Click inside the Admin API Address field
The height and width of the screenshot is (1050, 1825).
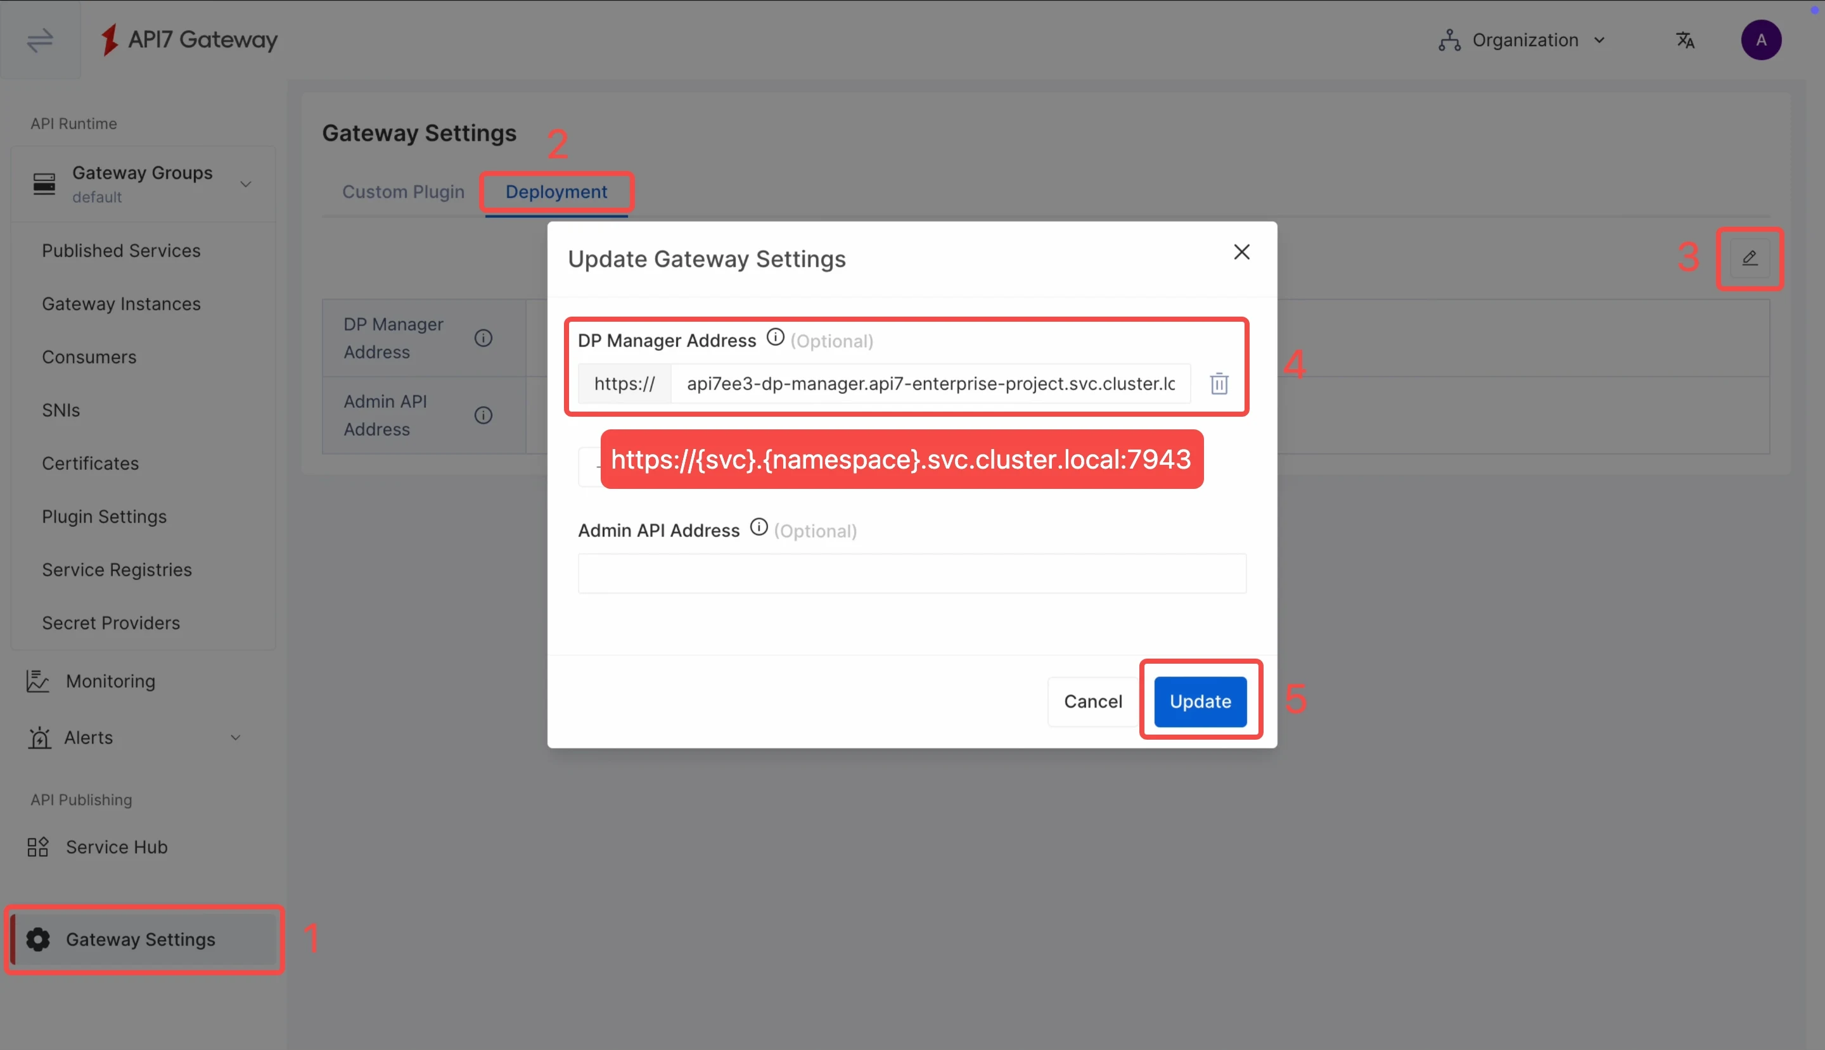[911, 572]
